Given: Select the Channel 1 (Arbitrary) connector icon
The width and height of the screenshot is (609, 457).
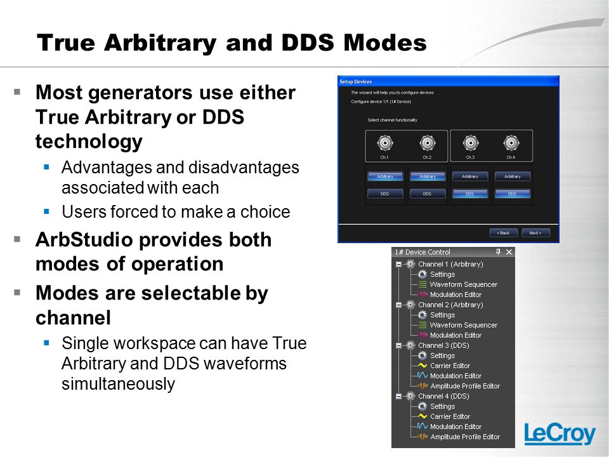Looking at the screenshot, I should click(x=410, y=264).
